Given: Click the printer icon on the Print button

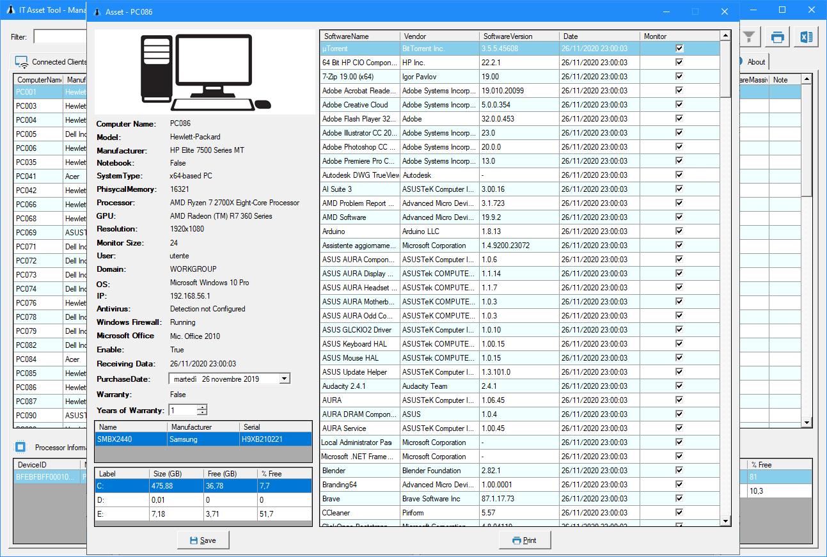Looking at the screenshot, I should (x=515, y=540).
